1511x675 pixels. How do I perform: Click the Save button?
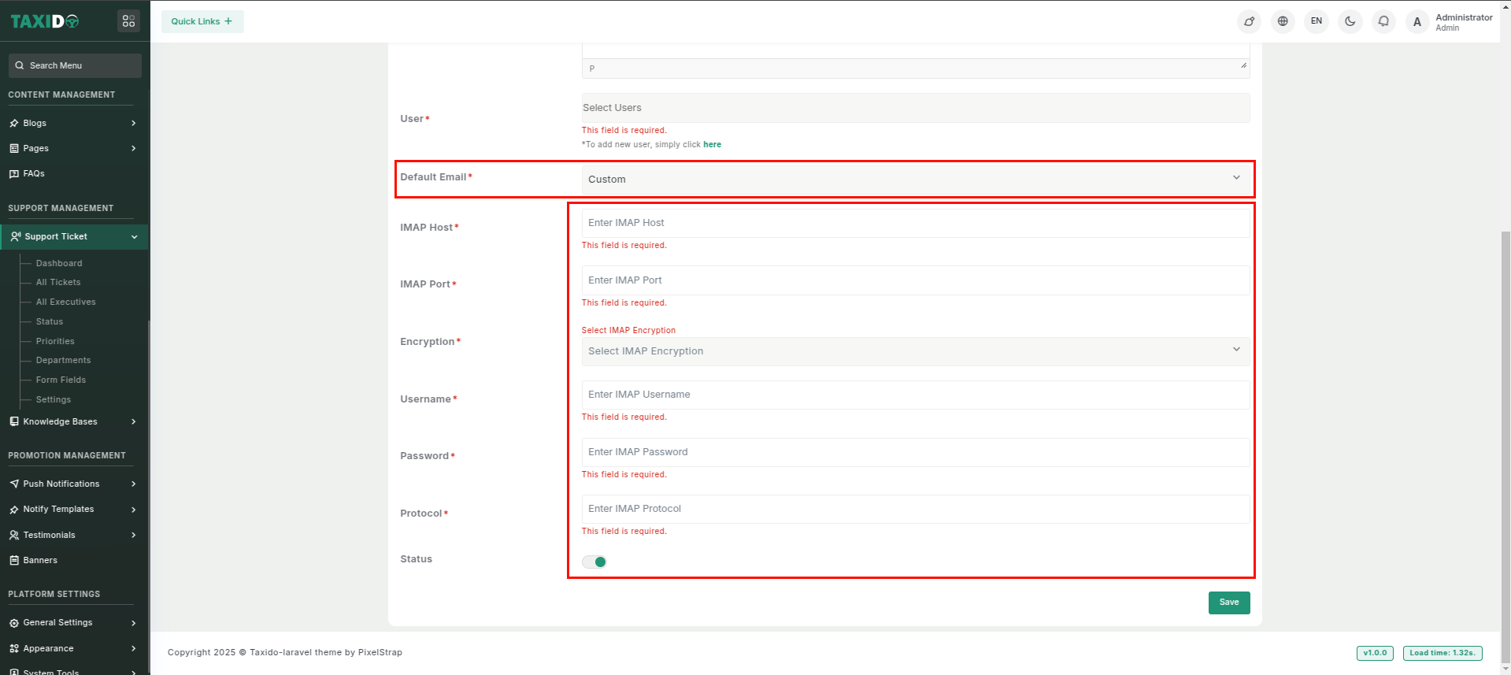pyautogui.click(x=1228, y=603)
